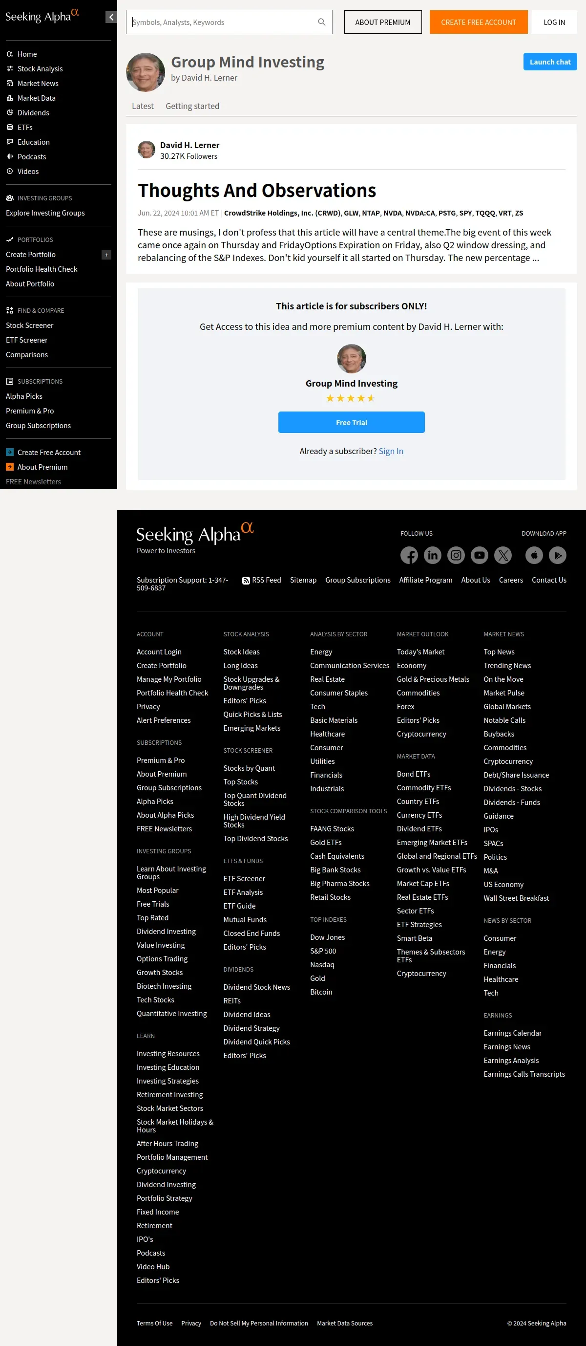This screenshot has width=586, height=1346.
Task: Open the Bond ETFs footer link
Action: 414,774
